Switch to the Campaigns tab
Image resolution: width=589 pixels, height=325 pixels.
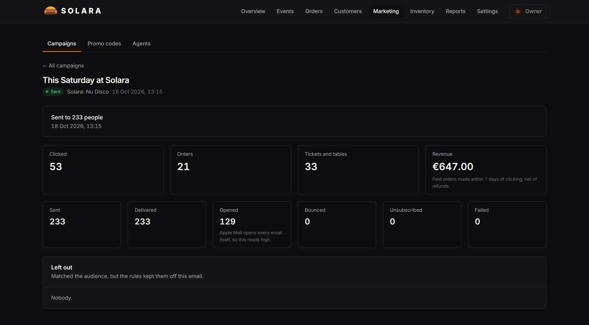point(62,44)
